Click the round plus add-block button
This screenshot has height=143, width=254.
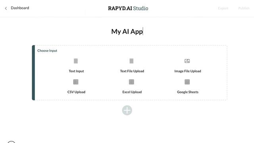tap(127, 110)
